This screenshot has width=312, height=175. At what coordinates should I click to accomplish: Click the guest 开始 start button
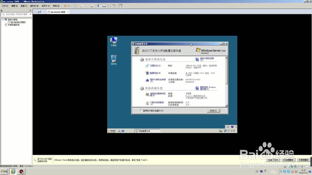[111, 131]
